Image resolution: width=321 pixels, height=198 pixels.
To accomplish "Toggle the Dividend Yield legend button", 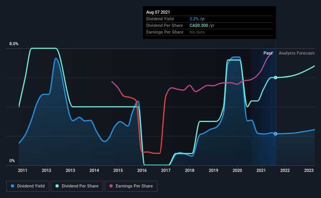I will tap(28, 186).
